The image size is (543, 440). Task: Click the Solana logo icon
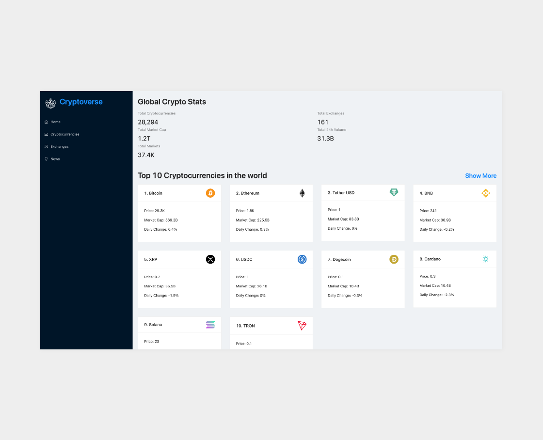[210, 325]
